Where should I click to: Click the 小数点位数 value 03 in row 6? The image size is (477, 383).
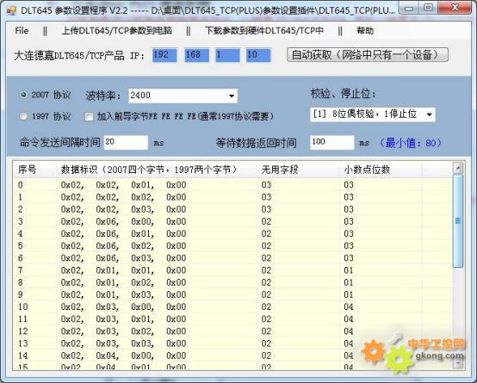coord(349,258)
